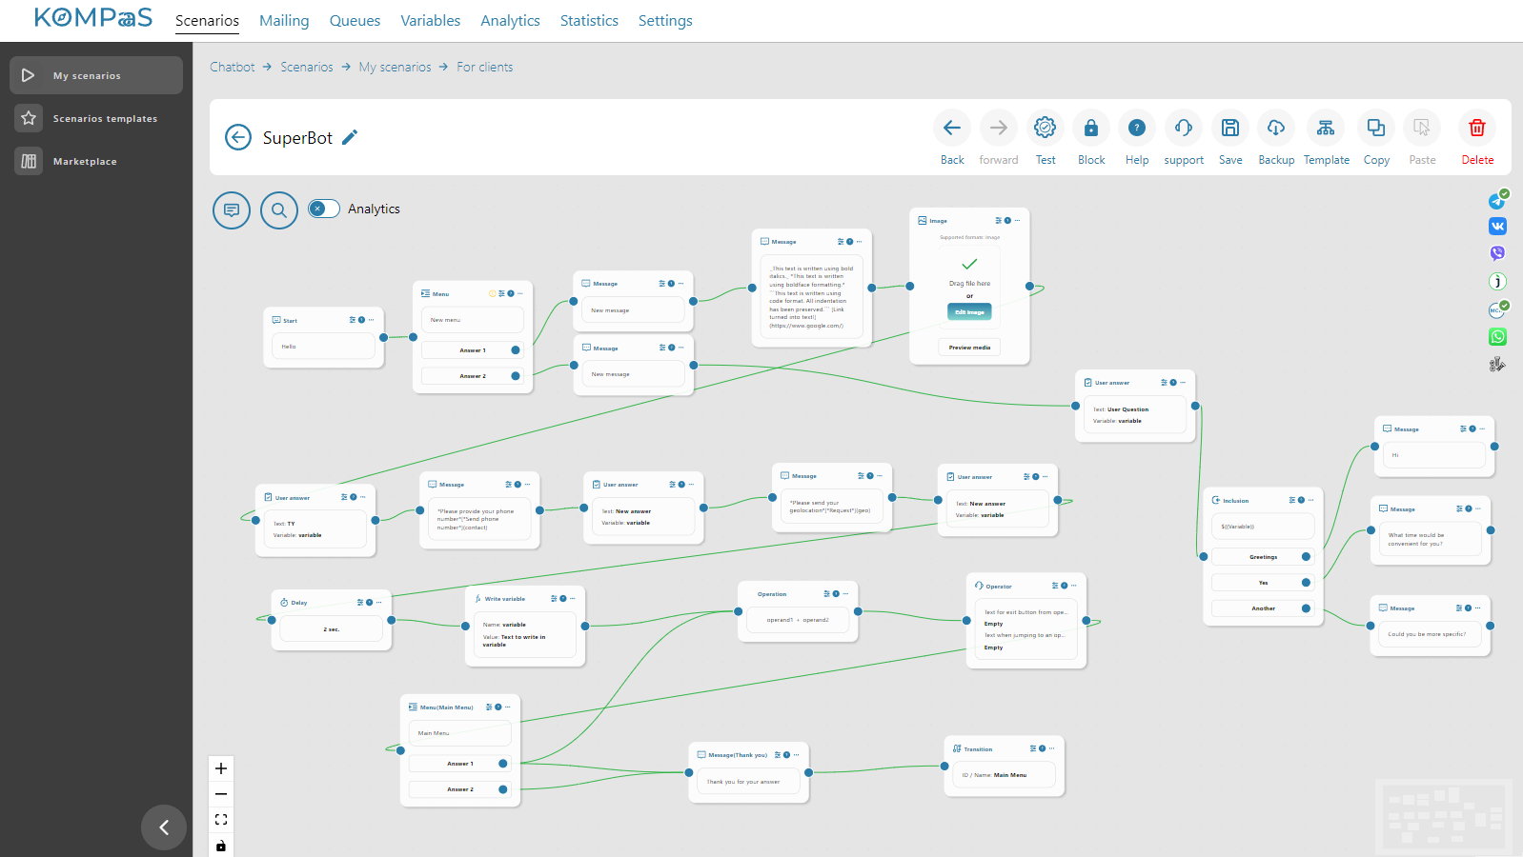Viewport: 1523px width, 857px height.
Task: Open the Start block settings sliders
Action: tap(353, 320)
